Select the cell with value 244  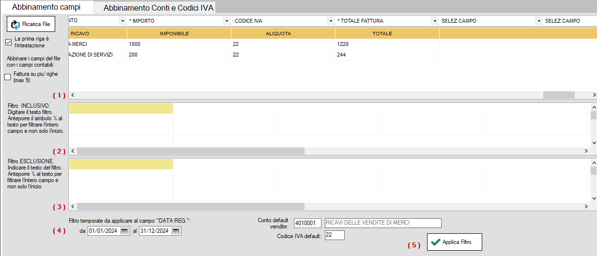[387, 55]
